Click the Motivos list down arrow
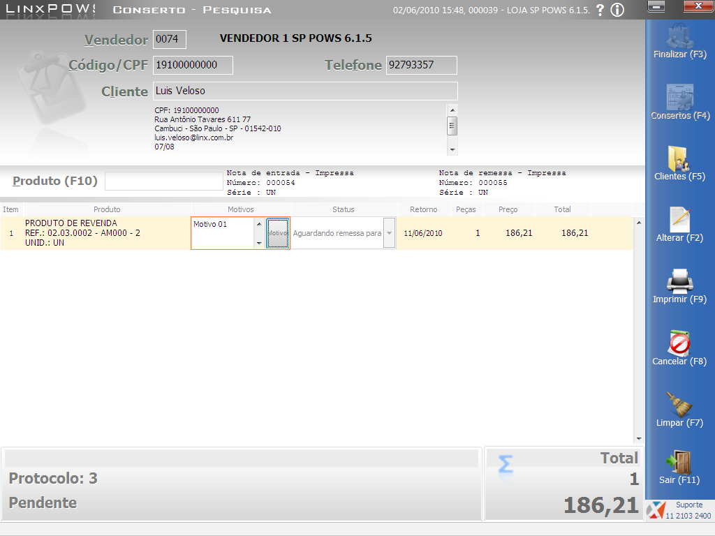This screenshot has height=536, width=715. pyautogui.click(x=259, y=244)
